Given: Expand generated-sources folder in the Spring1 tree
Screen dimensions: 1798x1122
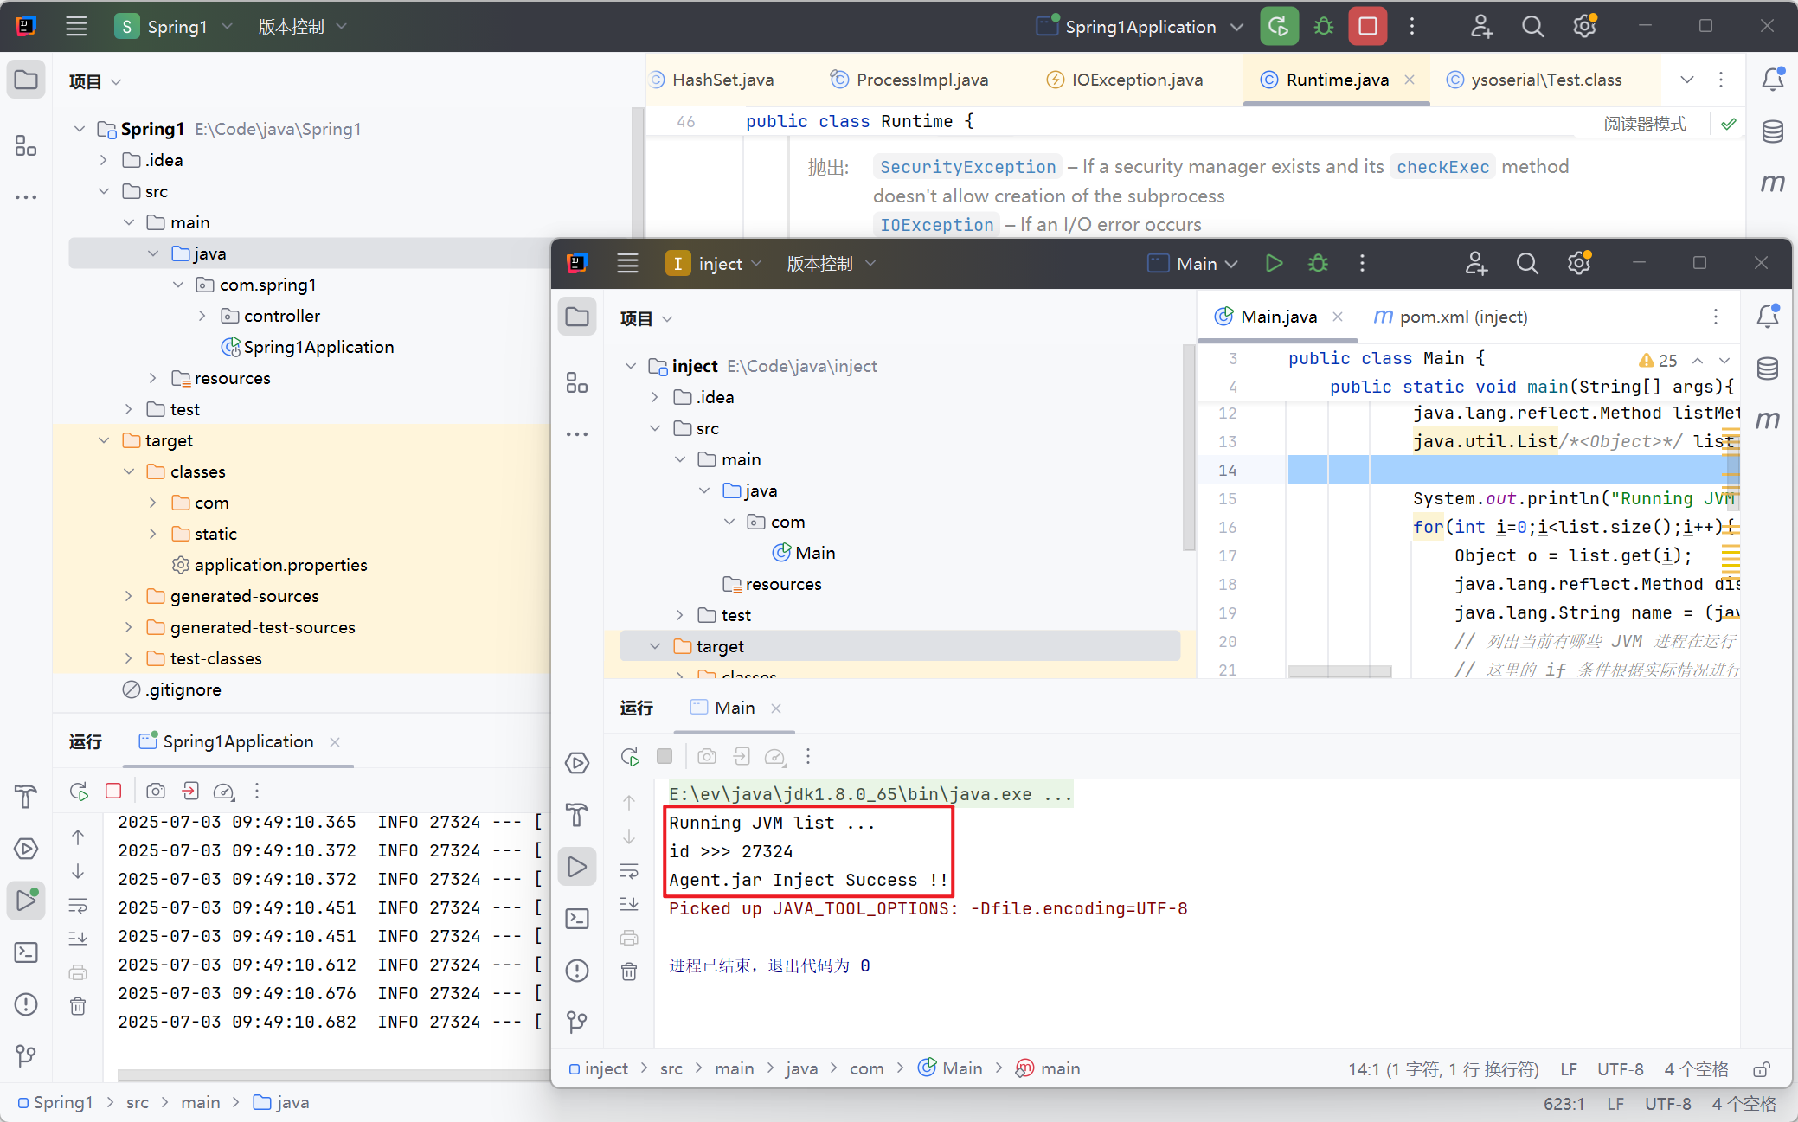Looking at the screenshot, I should pos(129,596).
